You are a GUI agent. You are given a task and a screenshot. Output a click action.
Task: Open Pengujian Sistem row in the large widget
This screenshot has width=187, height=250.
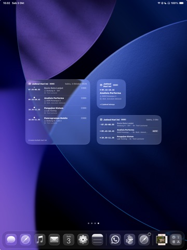click(58, 110)
